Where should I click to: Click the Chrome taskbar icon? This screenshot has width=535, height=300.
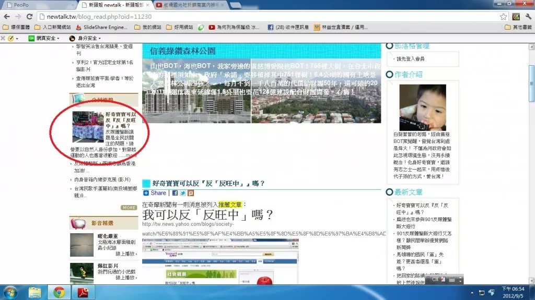(59, 293)
